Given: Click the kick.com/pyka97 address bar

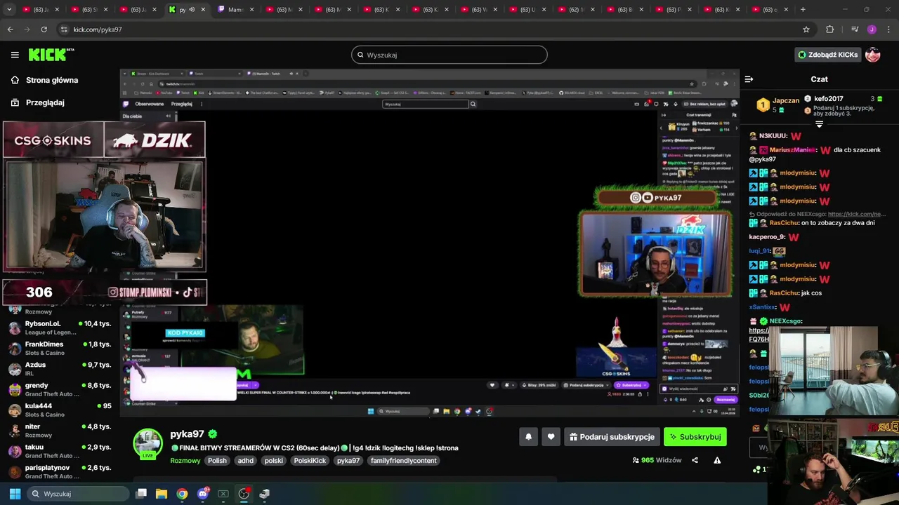Looking at the screenshot, I should click(x=435, y=29).
